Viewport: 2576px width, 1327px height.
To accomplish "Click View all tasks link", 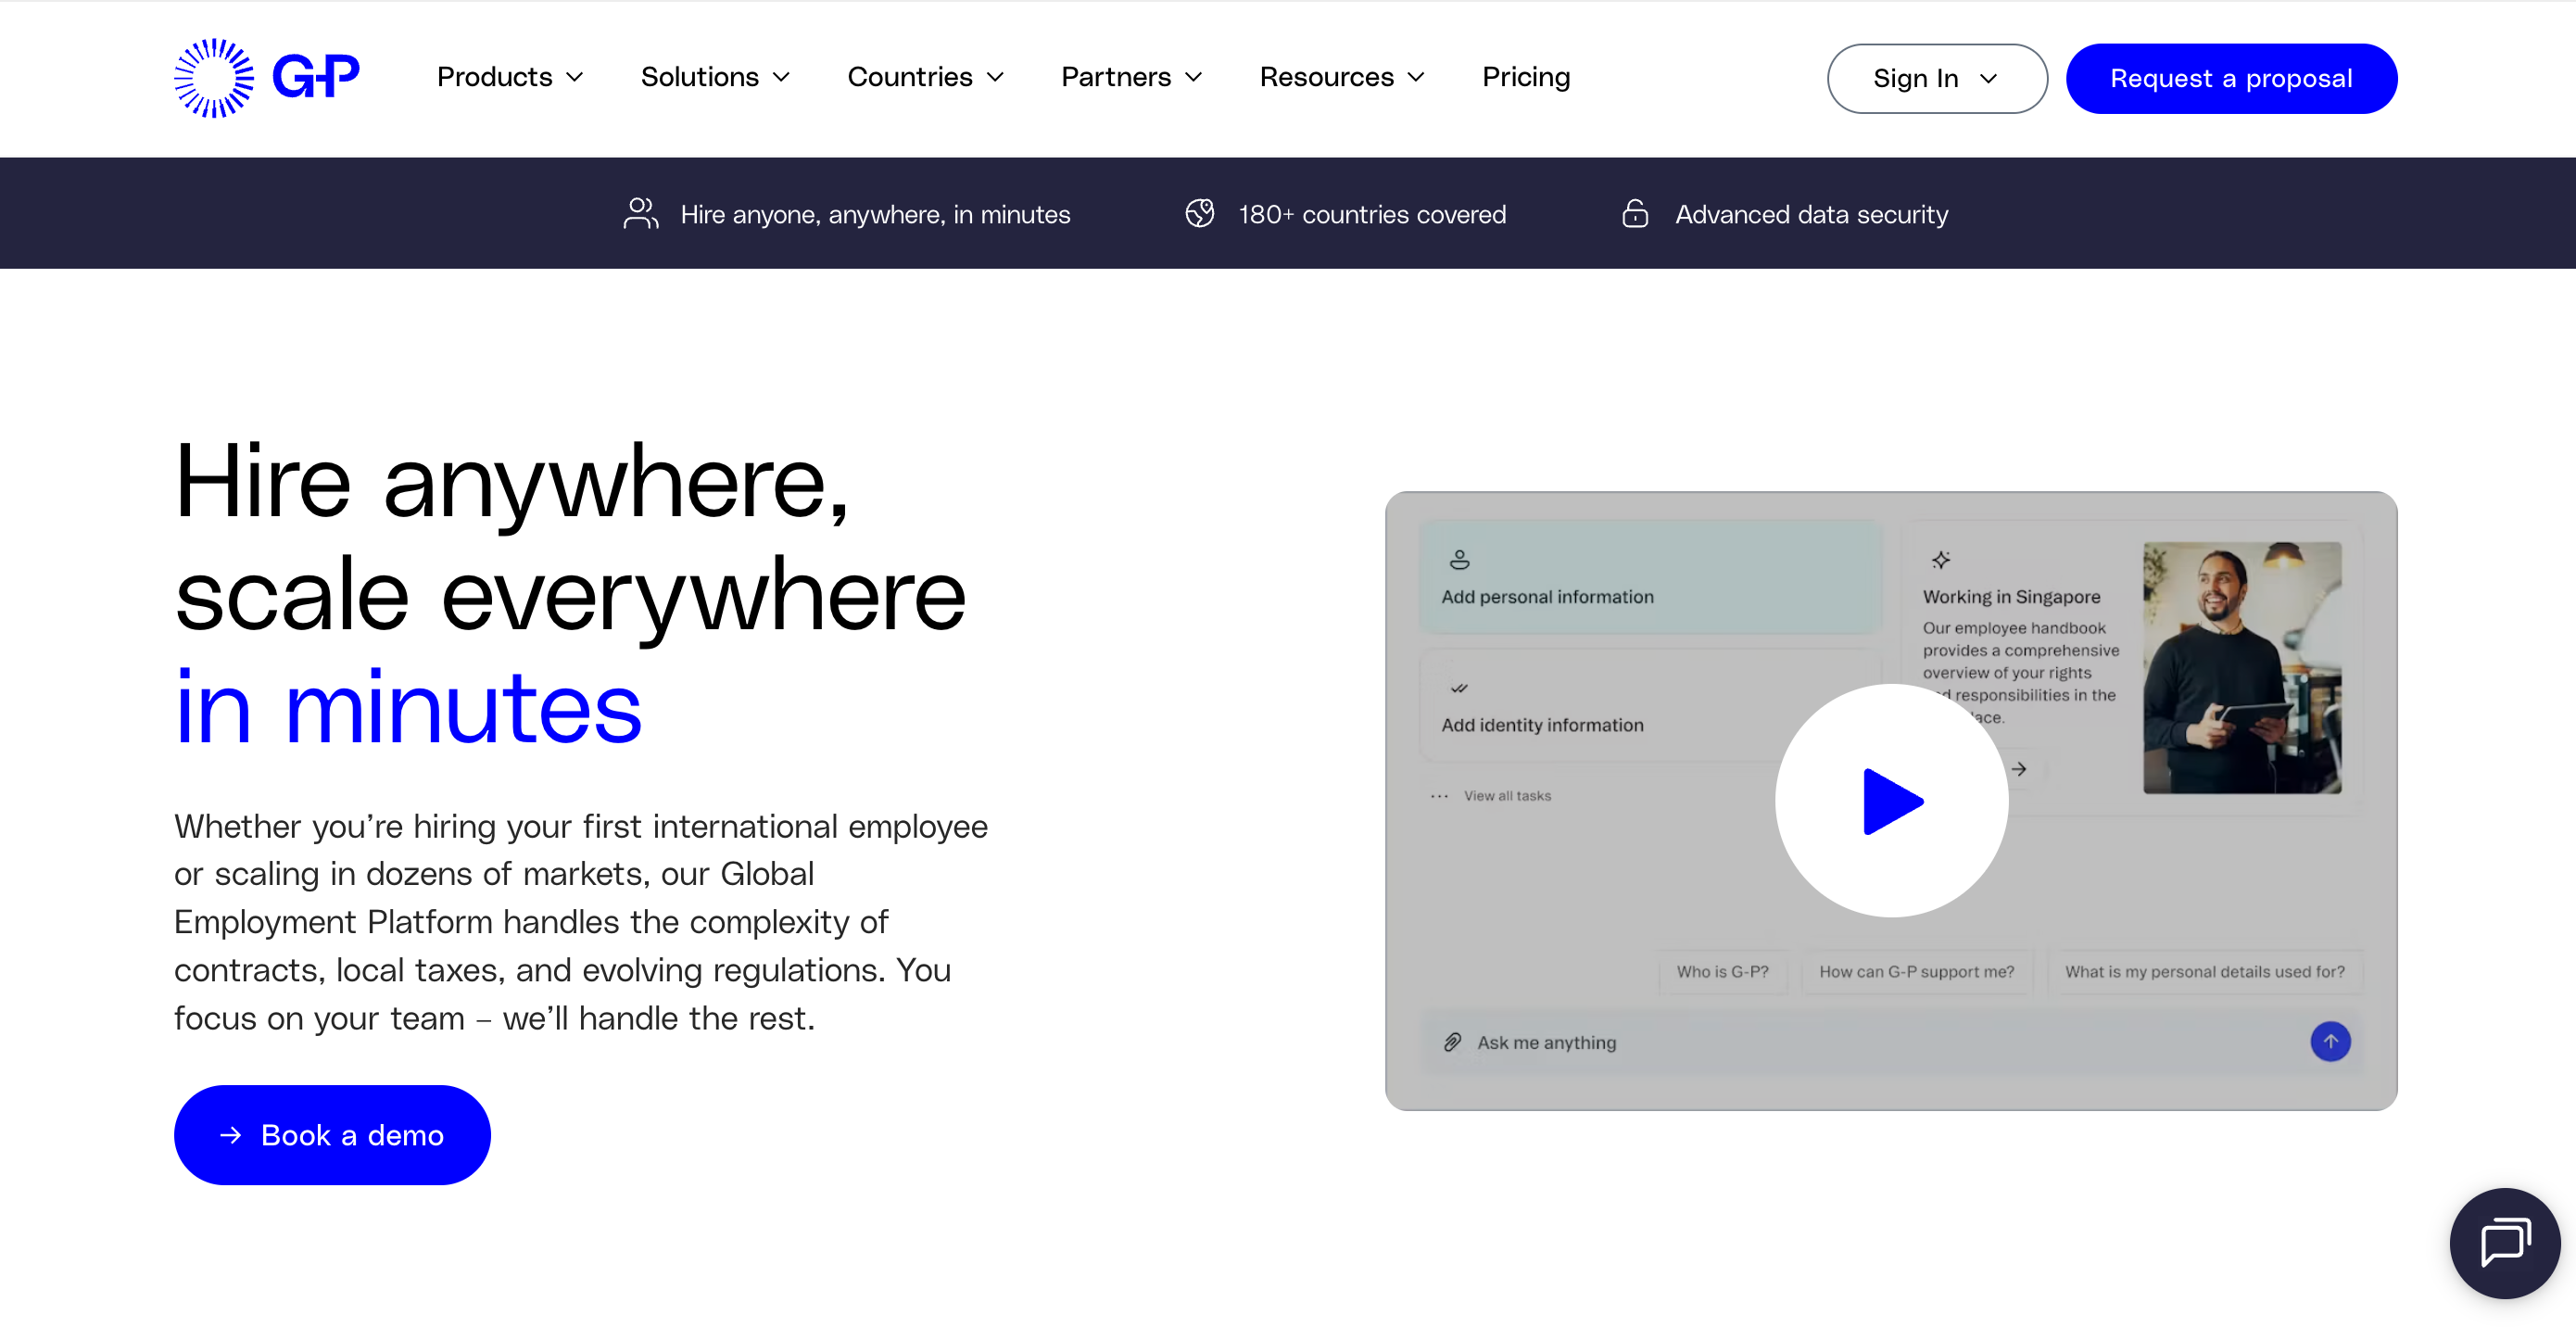I will point(1507,796).
